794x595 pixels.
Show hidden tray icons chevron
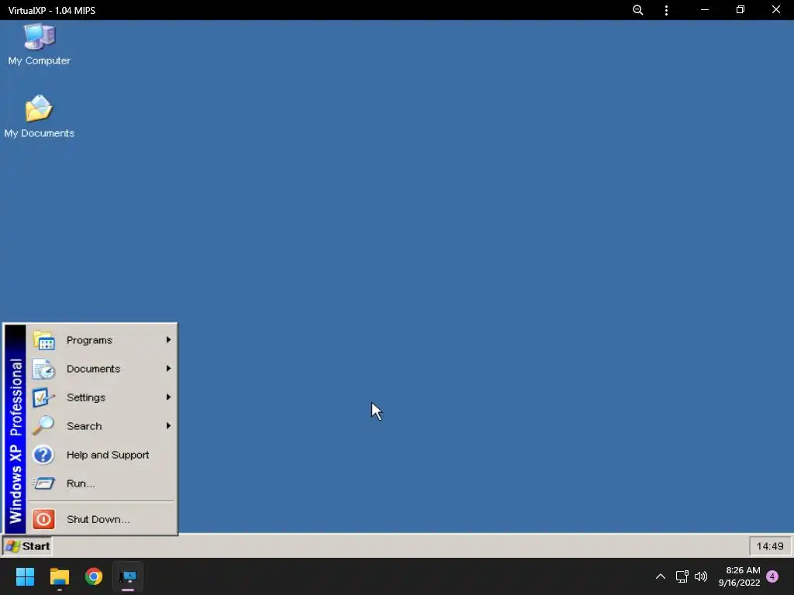click(661, 576)
